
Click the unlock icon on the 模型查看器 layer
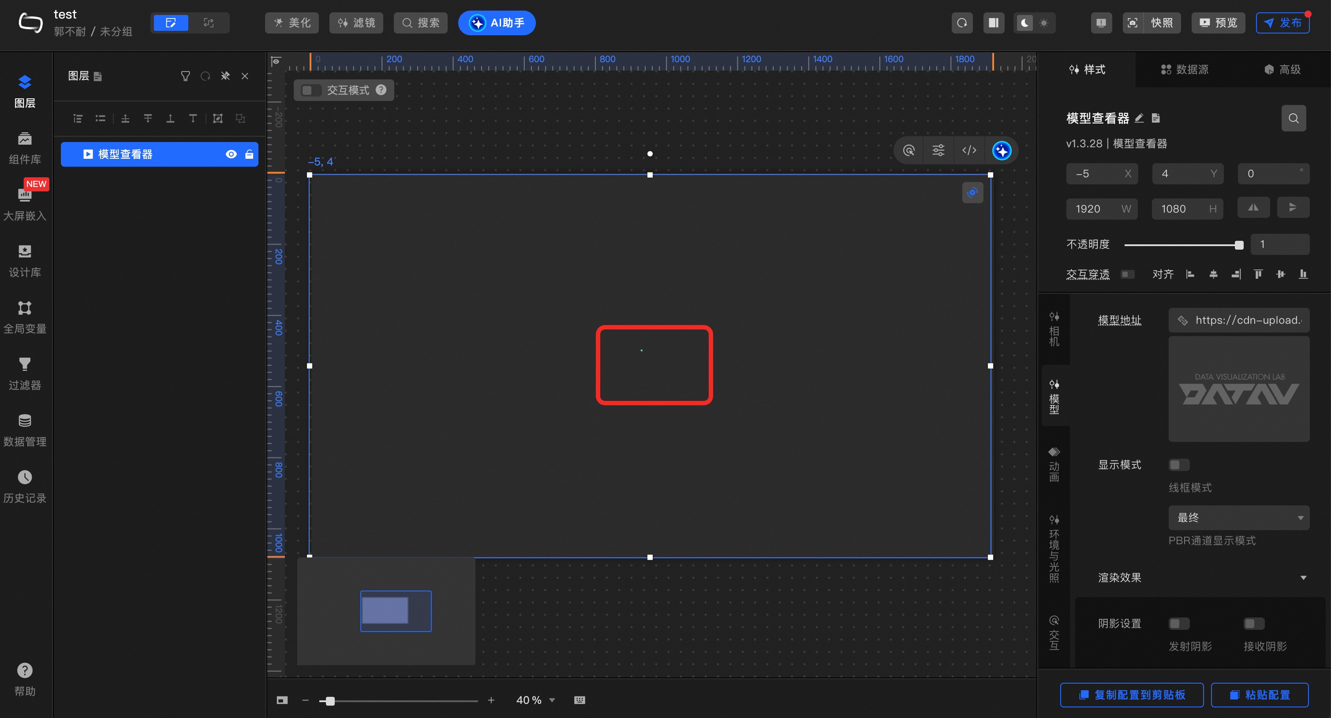[x=249, y=154]
